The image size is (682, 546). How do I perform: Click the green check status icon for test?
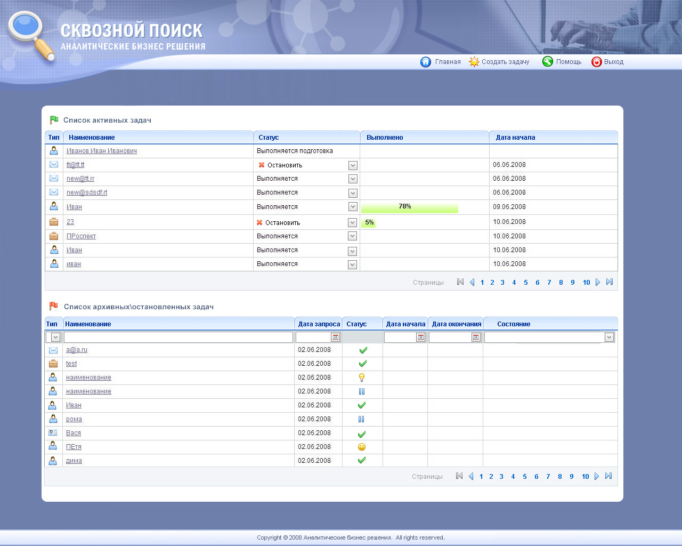coord(363,364)
